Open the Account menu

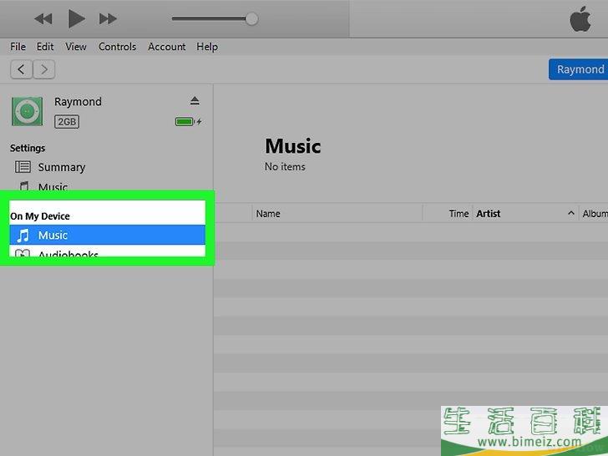pos(167,47)
